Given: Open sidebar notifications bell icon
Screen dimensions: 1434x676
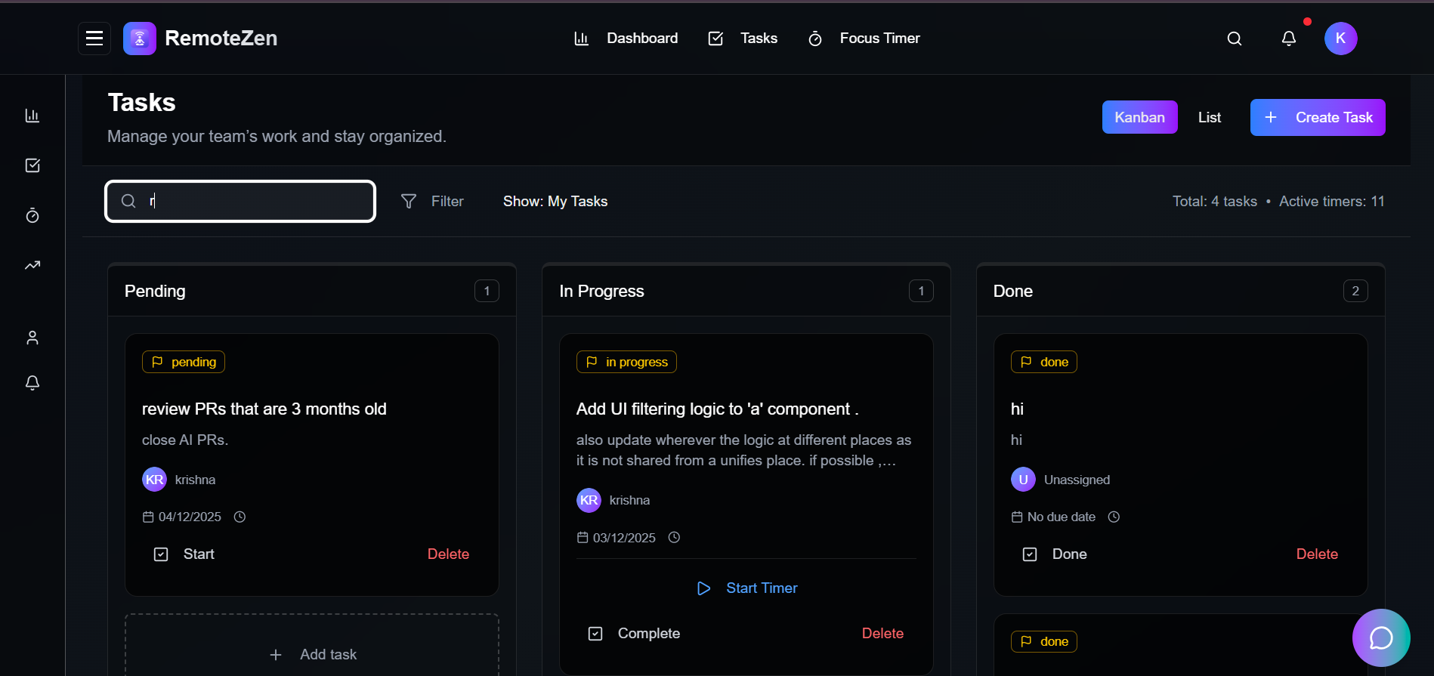Looking at the screenshot, I should pyautogui.click(x=32, y=383).
